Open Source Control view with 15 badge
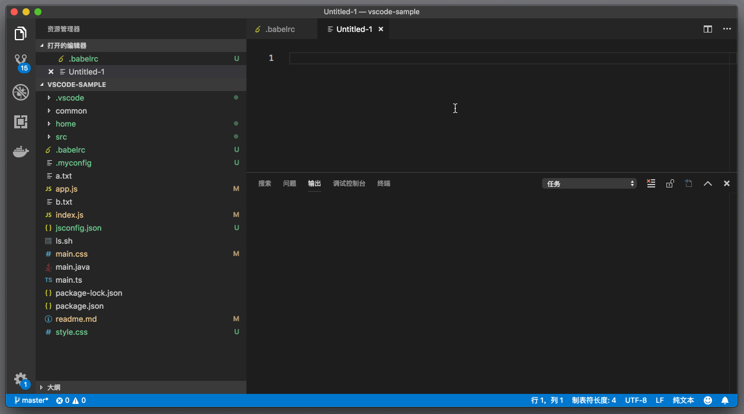 pos(21,62)
